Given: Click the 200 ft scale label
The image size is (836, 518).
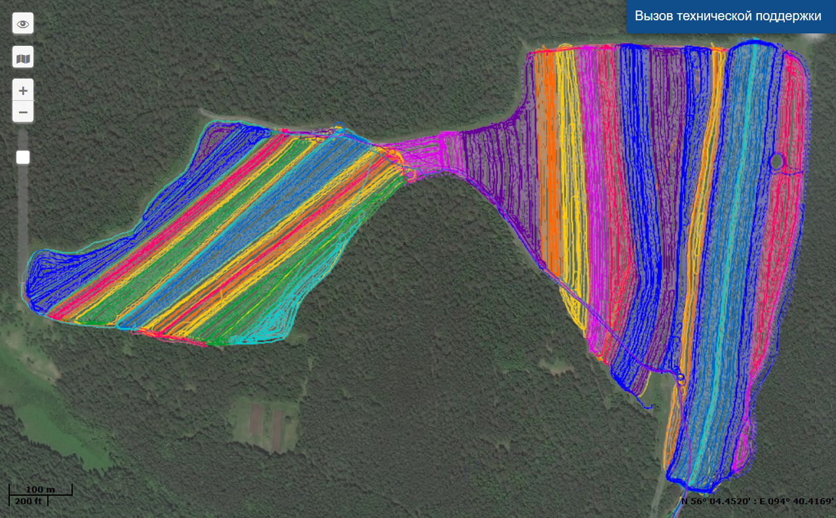Looking at the screenshot, I should pos(29,501).
